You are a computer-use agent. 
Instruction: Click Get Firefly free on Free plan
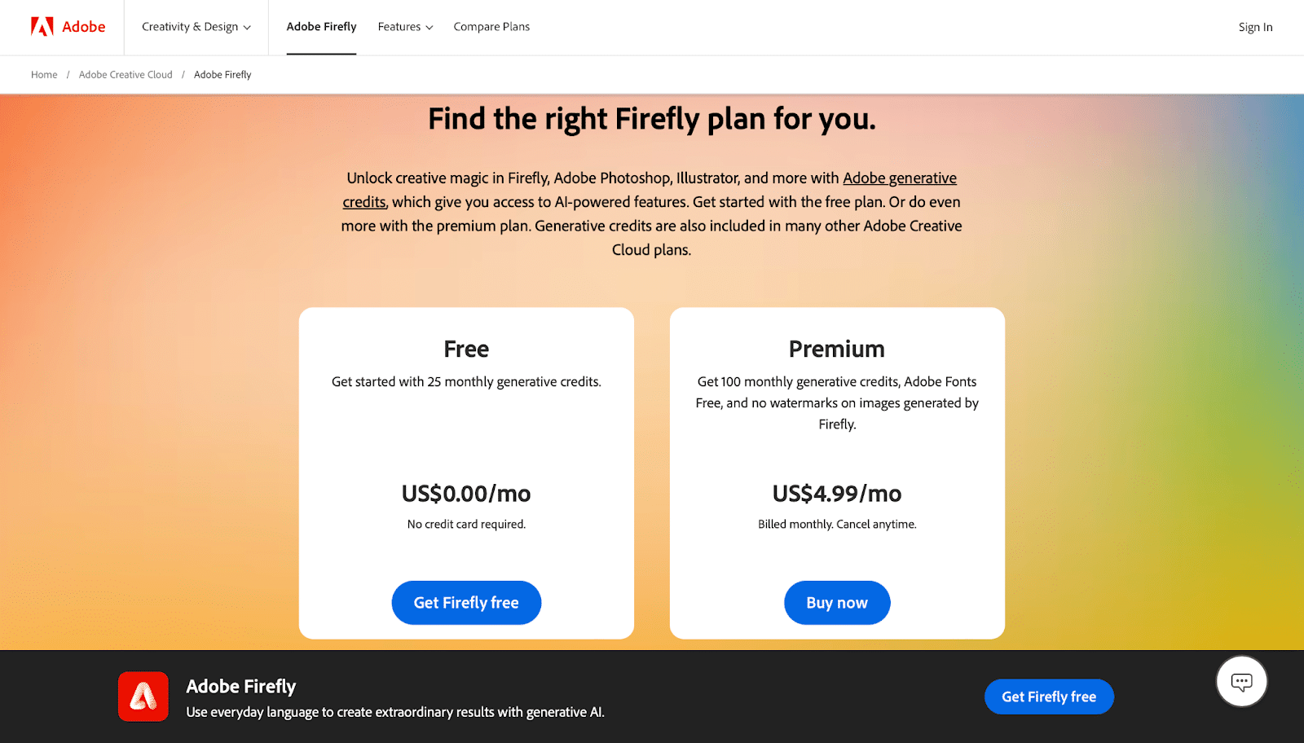tap(466, 602)
